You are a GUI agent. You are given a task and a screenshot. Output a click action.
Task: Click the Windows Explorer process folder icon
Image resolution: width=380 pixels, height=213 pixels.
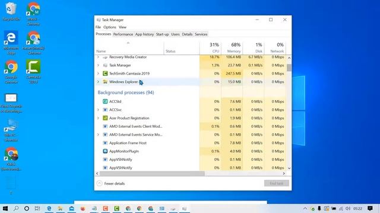tap(105, 82)
